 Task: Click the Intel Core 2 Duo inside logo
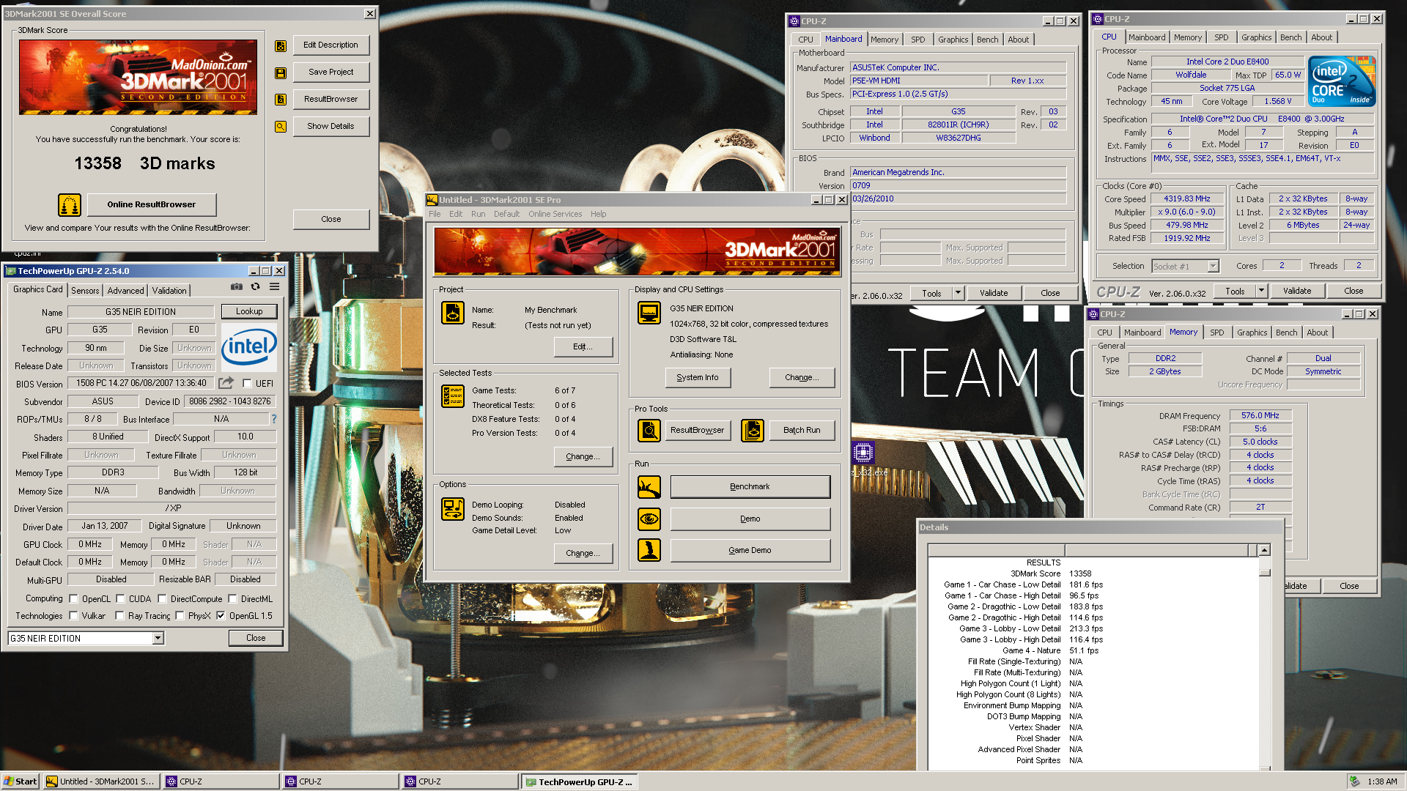(1342, 81)
